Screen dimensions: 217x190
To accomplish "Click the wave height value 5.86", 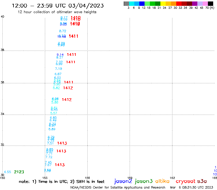I will (55, 102).
